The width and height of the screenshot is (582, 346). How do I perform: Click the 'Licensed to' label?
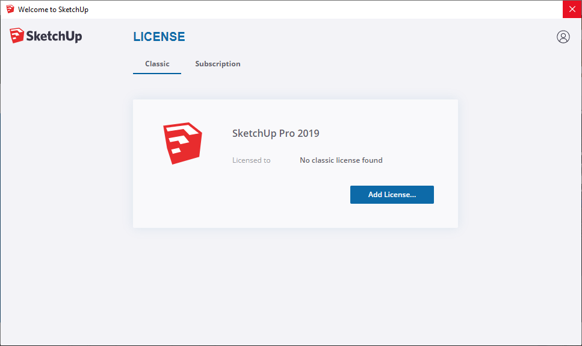(x=252, y=160)
